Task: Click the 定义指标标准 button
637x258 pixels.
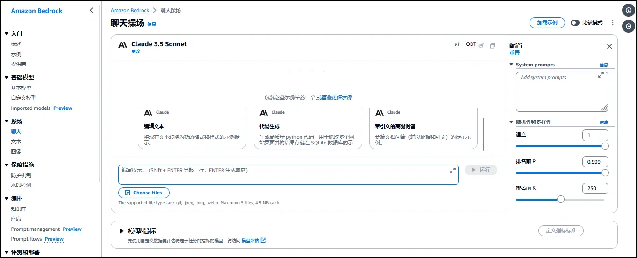Action: (561, 230)
